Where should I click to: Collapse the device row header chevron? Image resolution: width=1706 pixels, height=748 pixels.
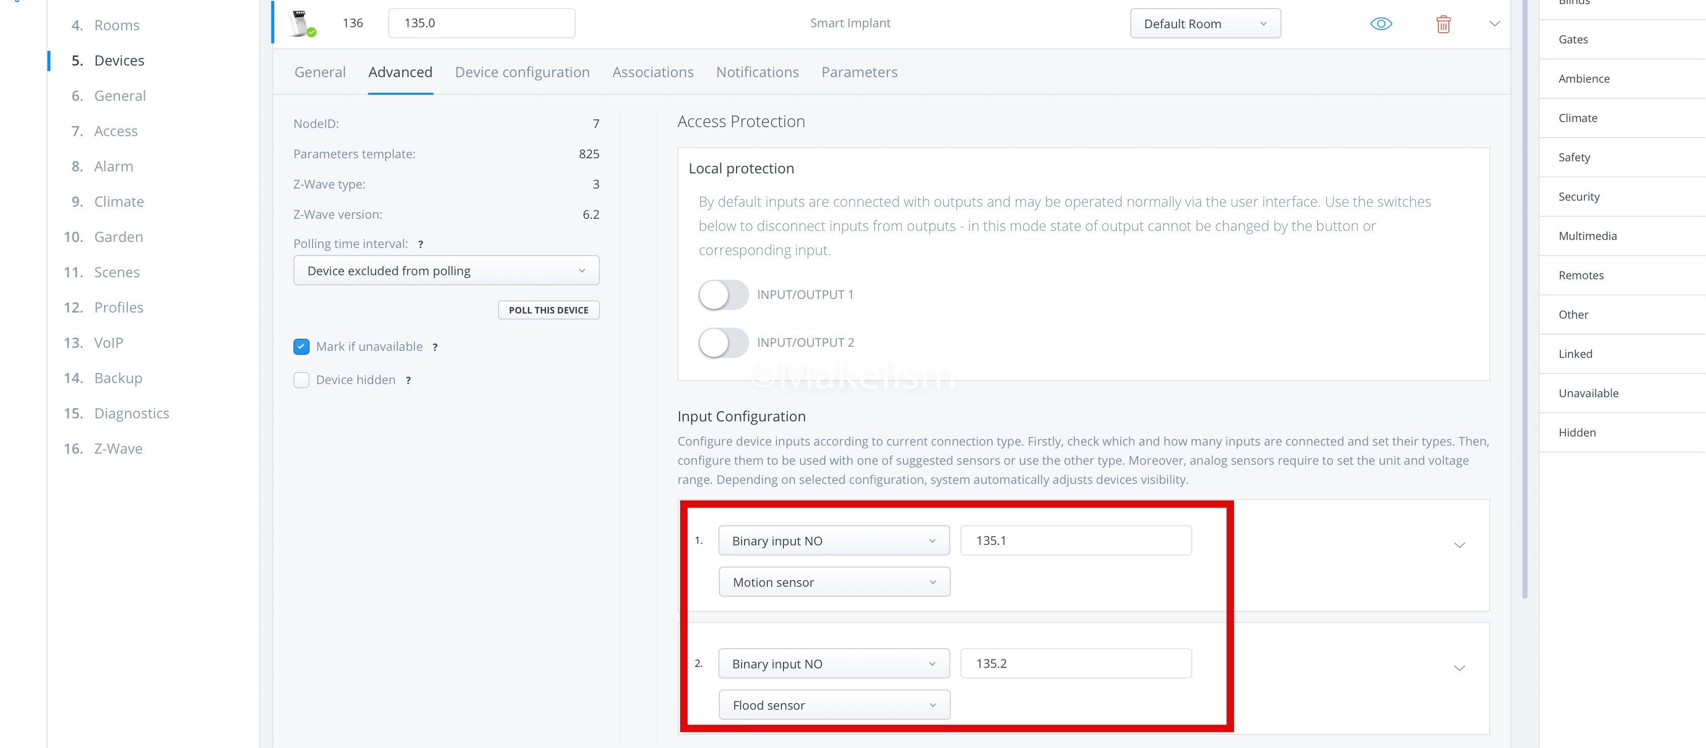click(x=1494, y=24)
